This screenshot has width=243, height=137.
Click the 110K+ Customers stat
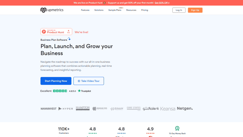64,130
